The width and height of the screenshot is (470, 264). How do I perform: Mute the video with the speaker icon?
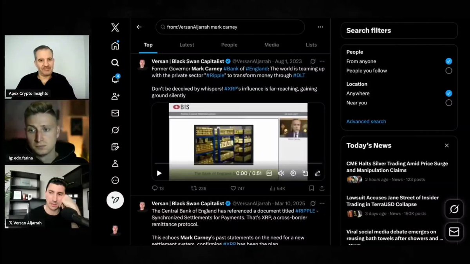click(281, 173)
